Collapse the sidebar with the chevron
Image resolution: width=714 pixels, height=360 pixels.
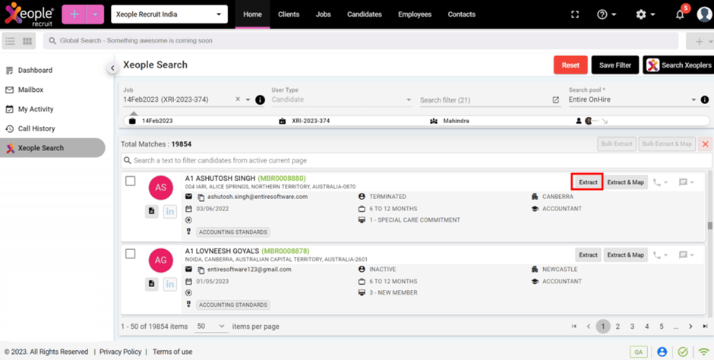coord(112,68)
